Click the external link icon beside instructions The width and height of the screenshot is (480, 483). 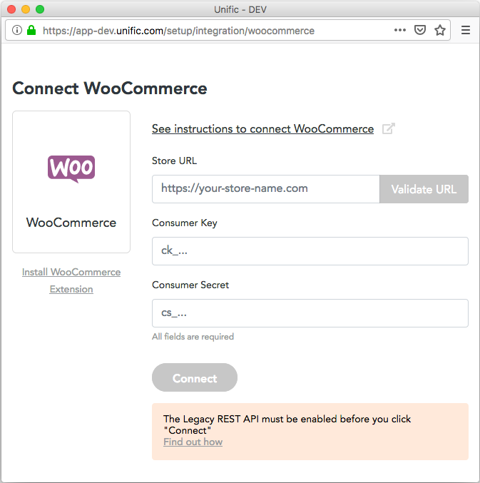[x=389, y=128]
